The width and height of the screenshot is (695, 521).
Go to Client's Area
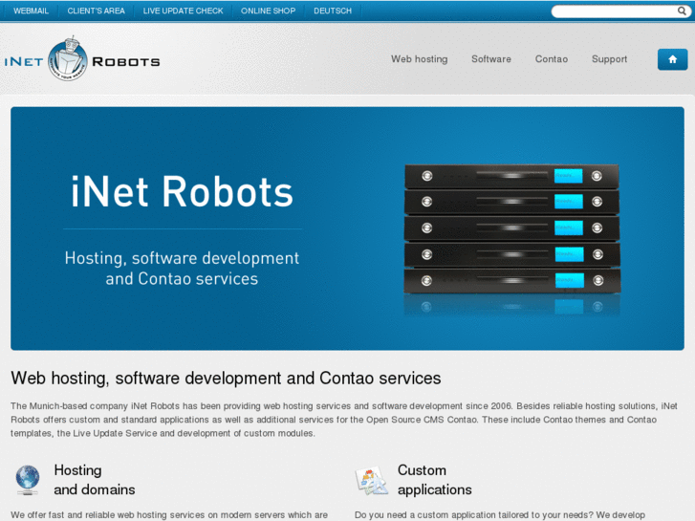96,11
